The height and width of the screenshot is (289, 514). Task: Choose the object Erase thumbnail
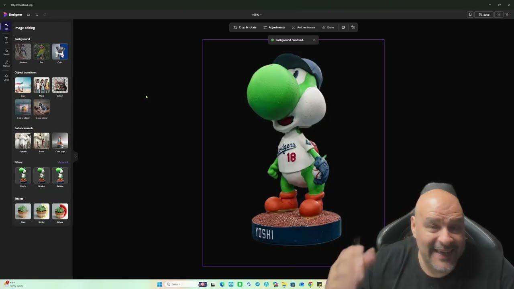point(23,85)
